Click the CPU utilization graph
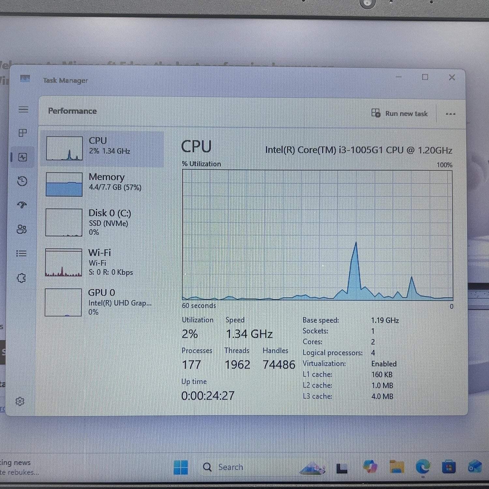 pos(317,235)
